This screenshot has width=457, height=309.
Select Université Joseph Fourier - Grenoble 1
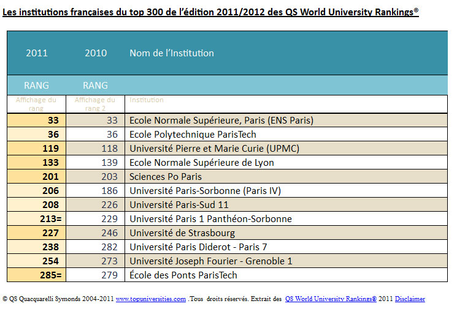(286, 261)
